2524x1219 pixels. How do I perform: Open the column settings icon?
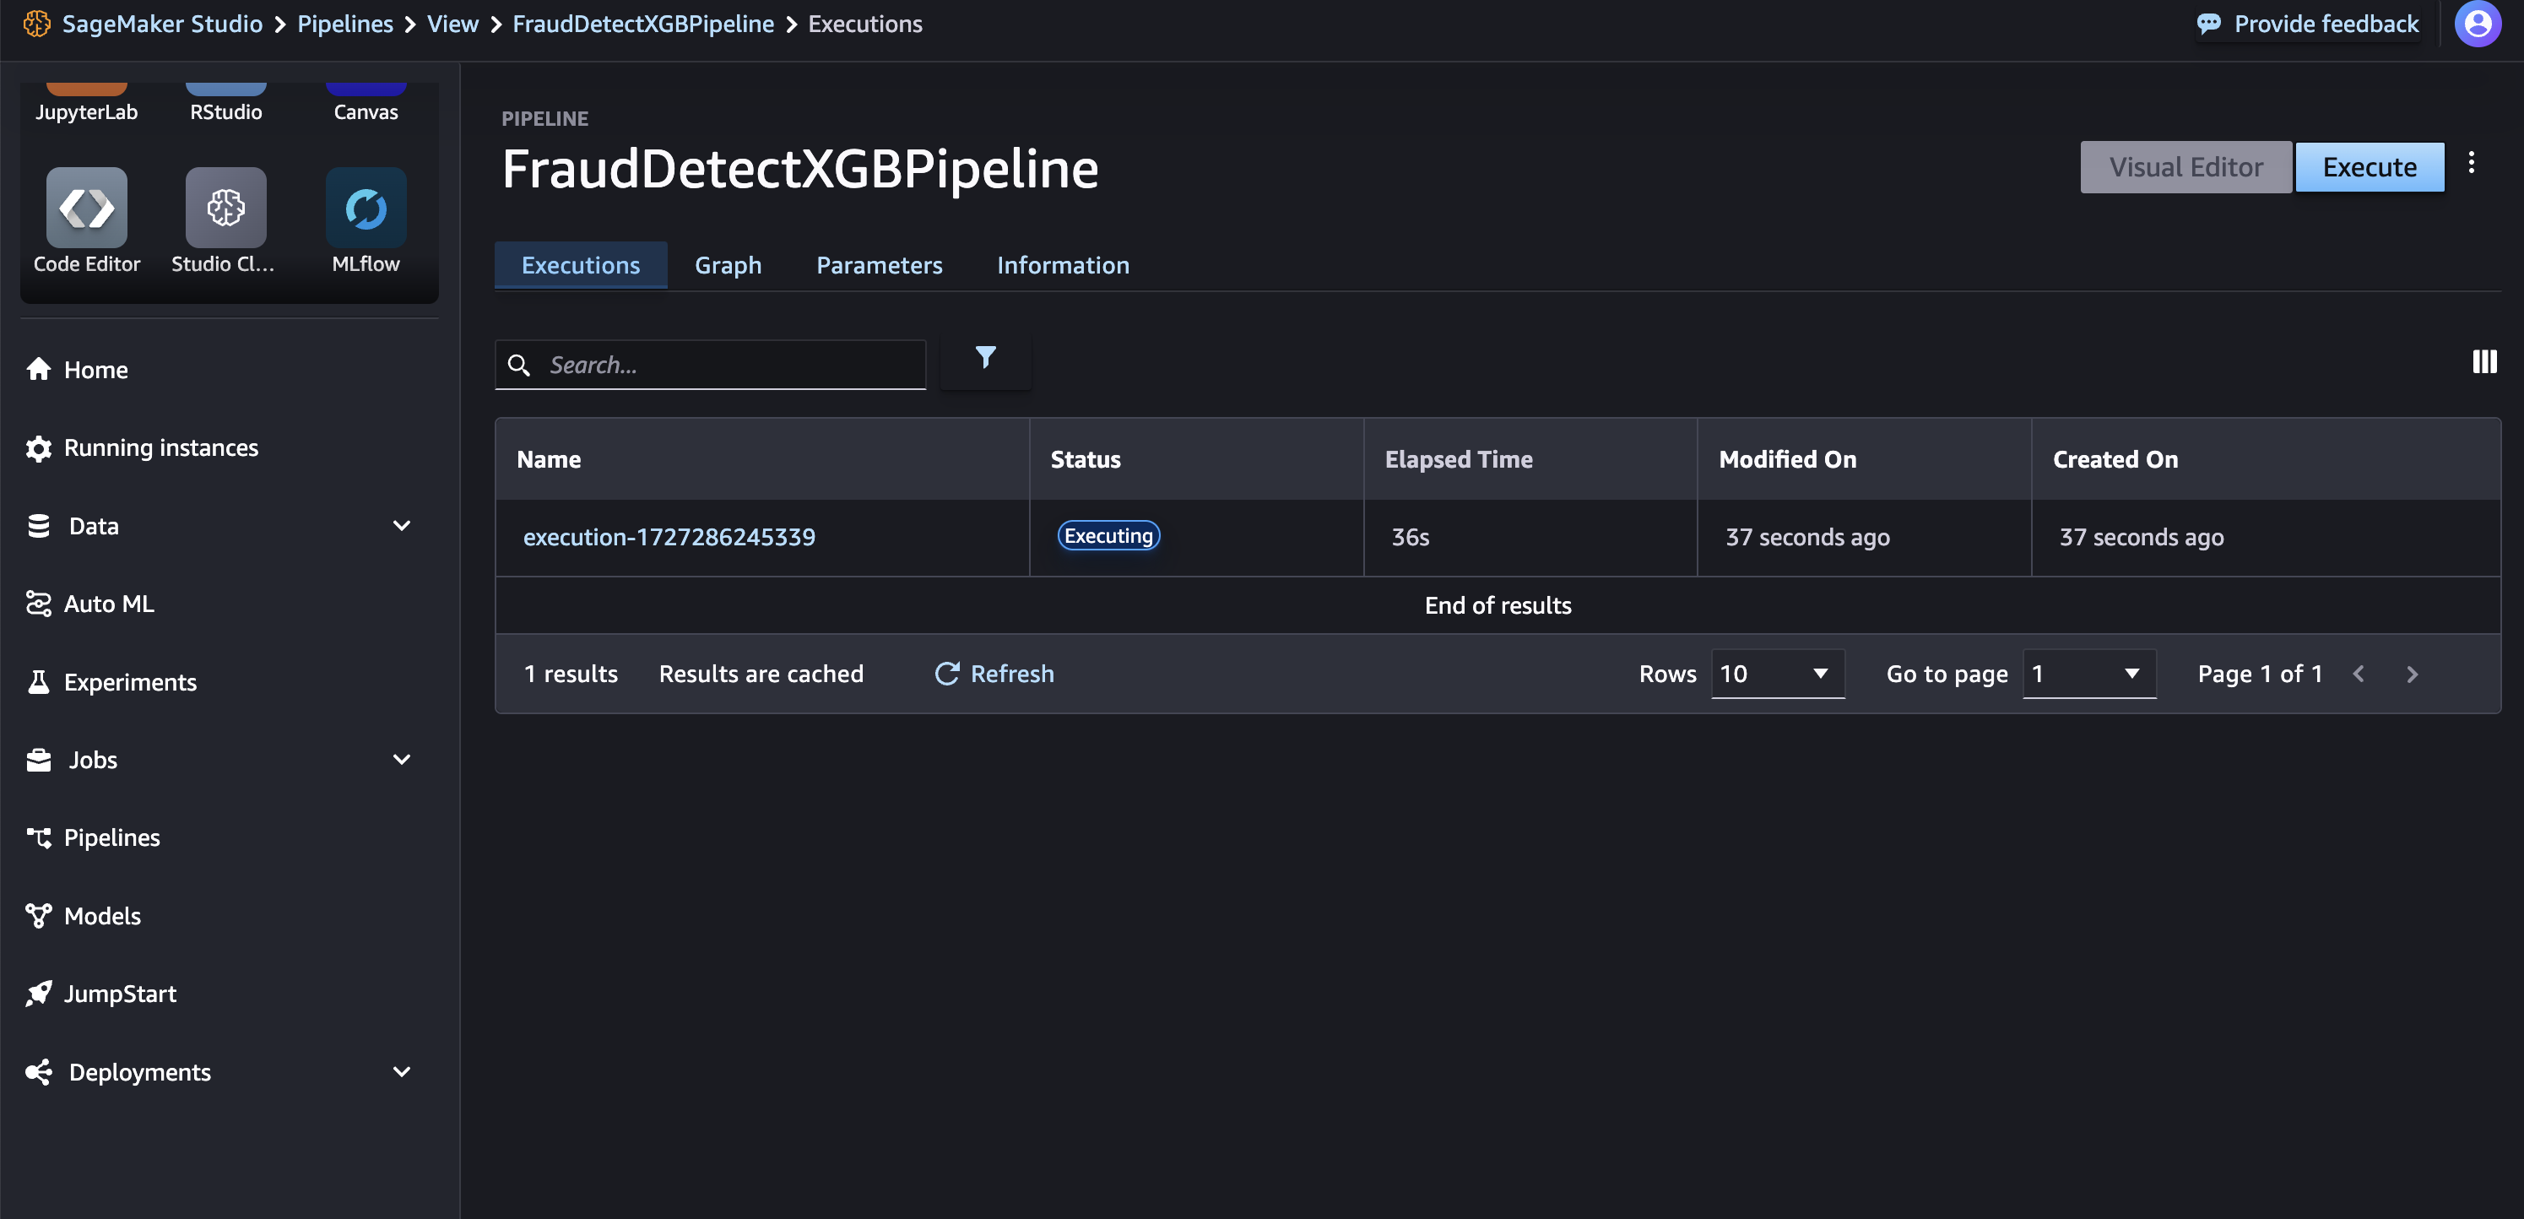click(2483, 361)
